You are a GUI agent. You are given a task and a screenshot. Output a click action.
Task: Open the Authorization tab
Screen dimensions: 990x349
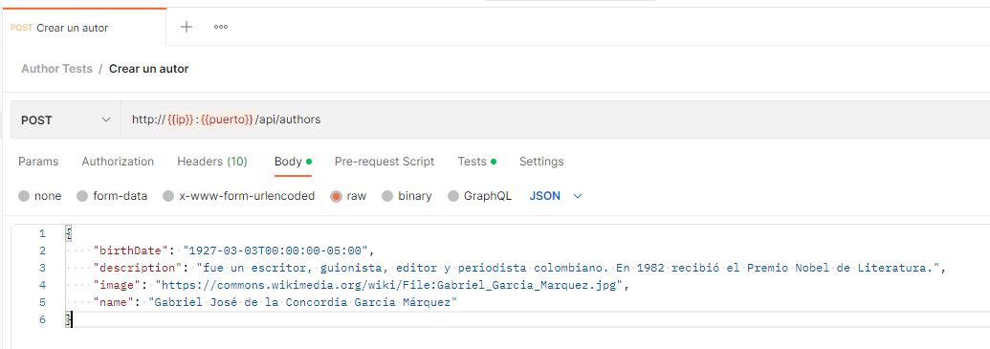(x=118, y=162)
